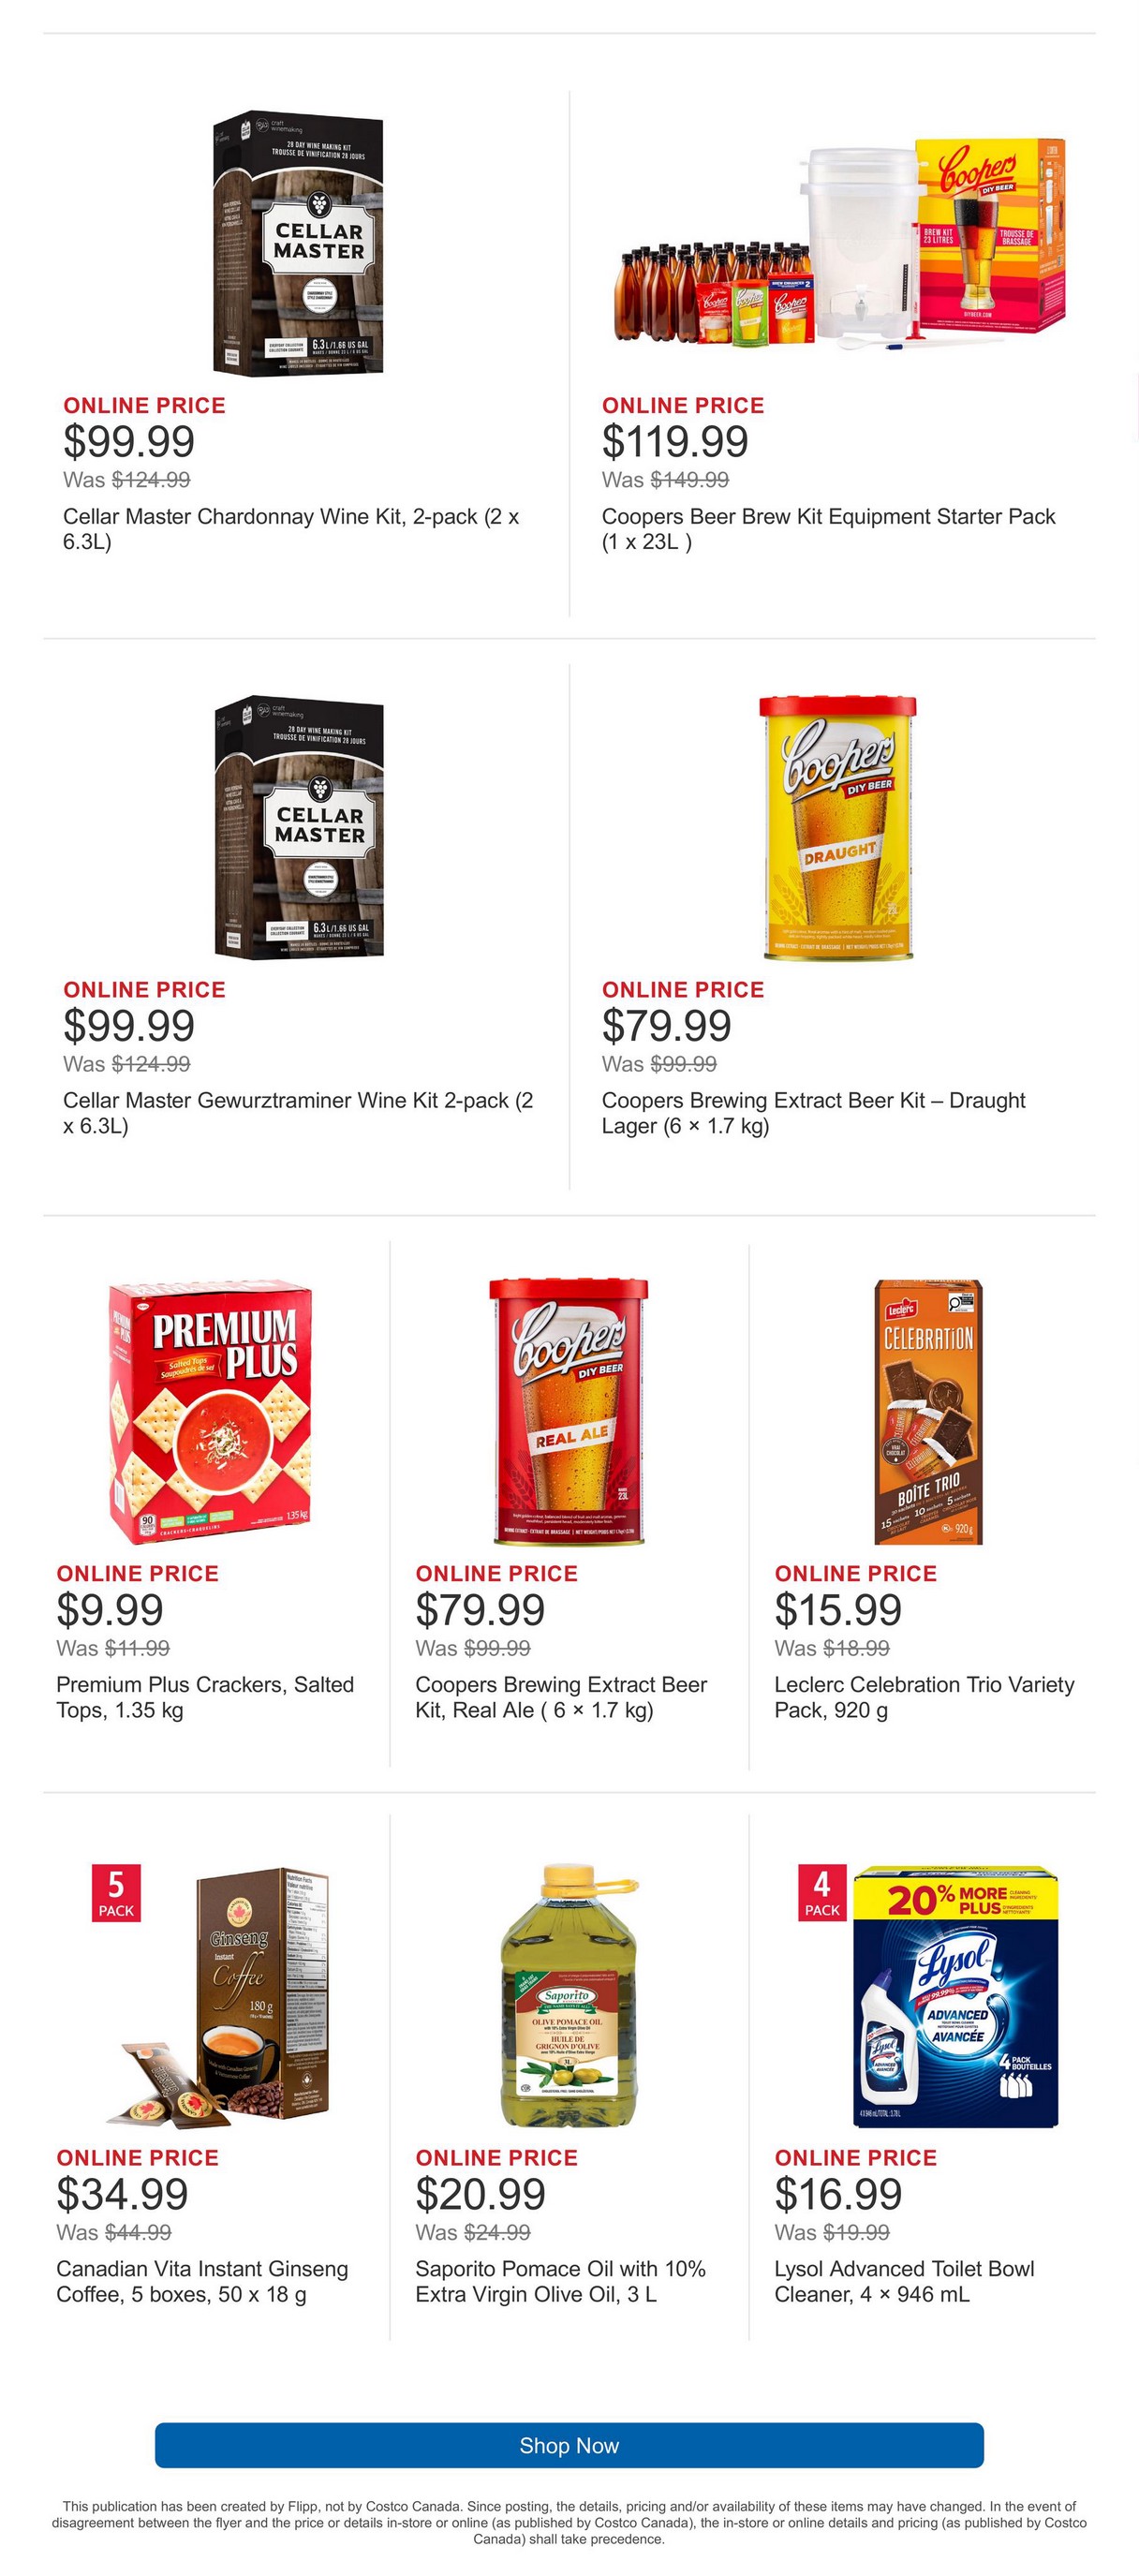Select Saporito olive pomace oil jug image
Viewport: 1139px width, 2576px height.
(x=569, y=1995)
